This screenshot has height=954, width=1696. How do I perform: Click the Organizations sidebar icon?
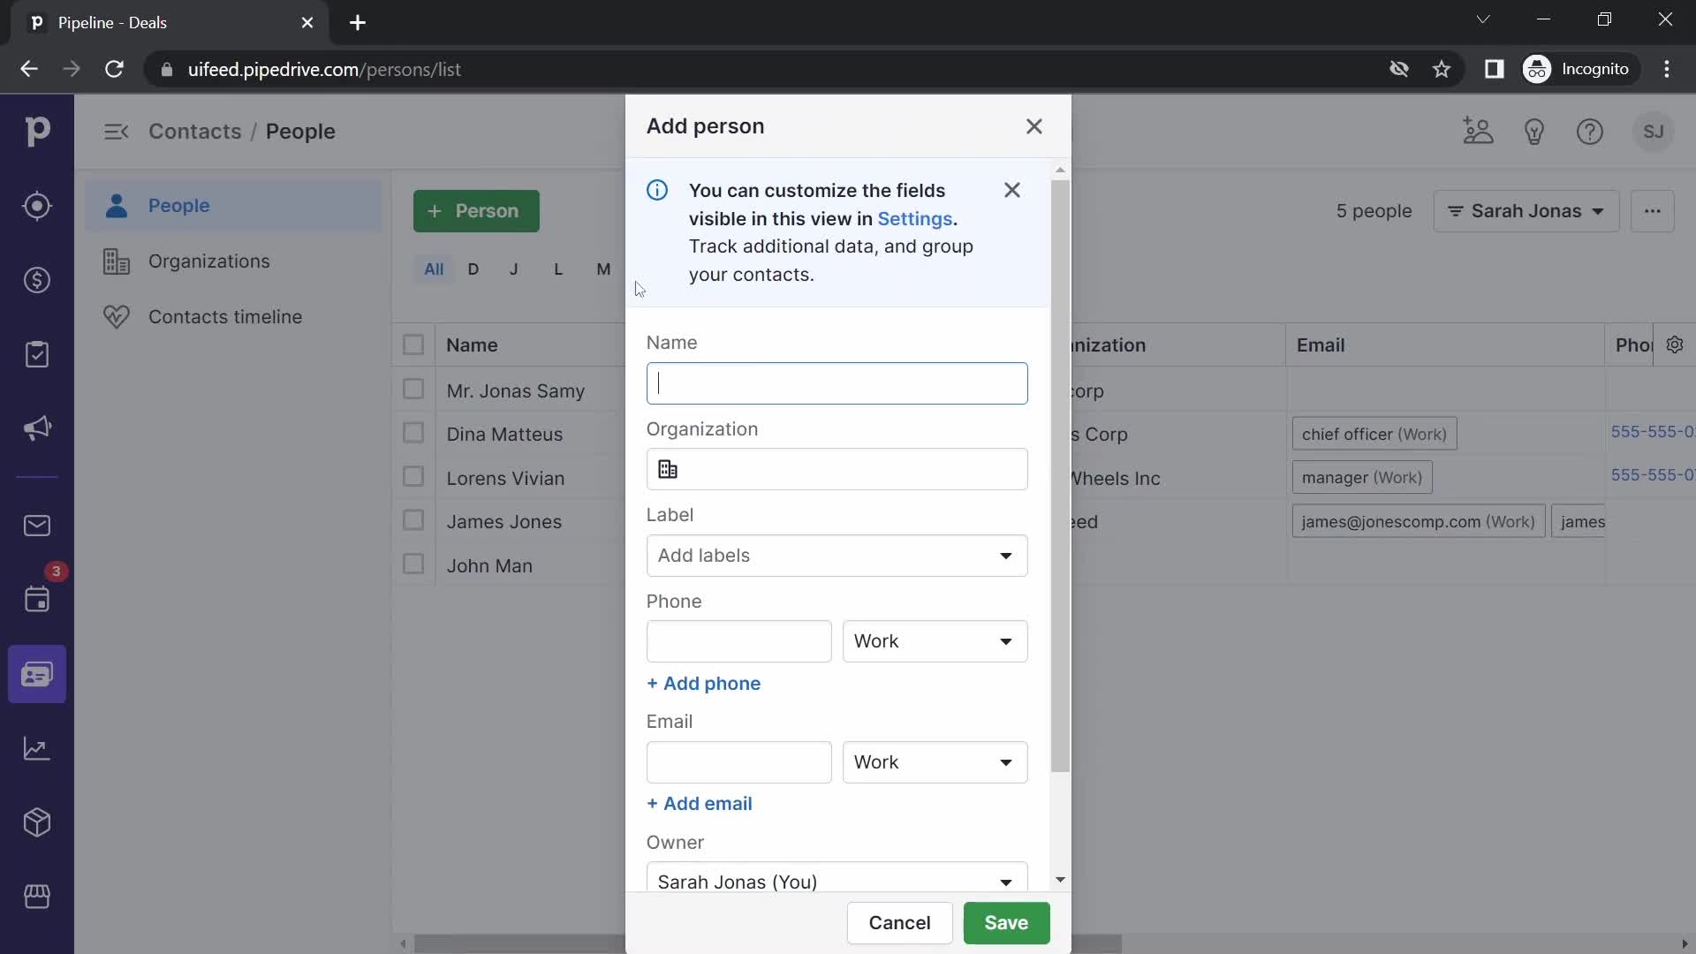[x=116, y=260]
